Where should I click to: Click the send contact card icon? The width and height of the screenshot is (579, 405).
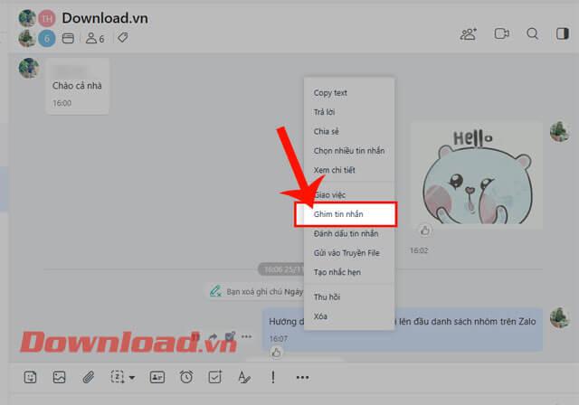[157, 377]
